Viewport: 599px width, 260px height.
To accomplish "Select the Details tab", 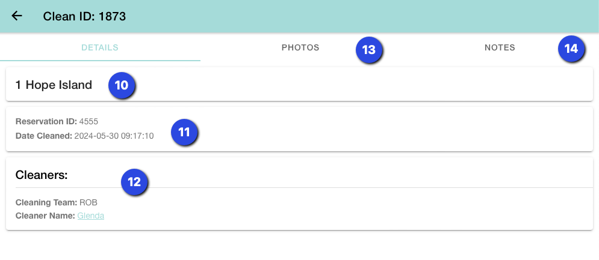I will click(100, 48).
